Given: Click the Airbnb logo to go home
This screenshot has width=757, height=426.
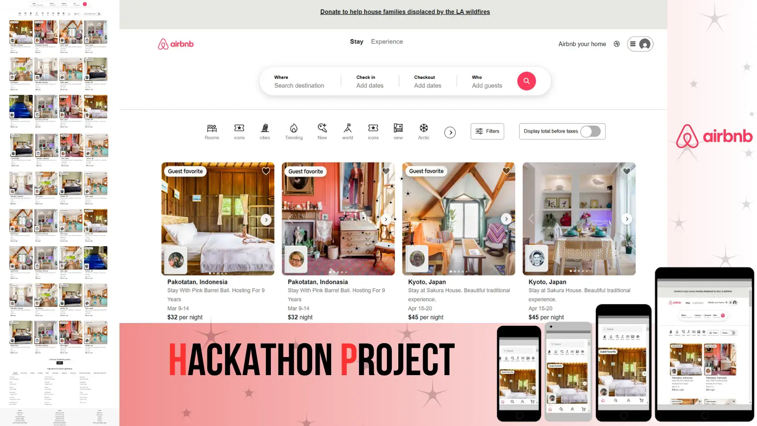Looking at the screenshot, I should coord(176,44).
